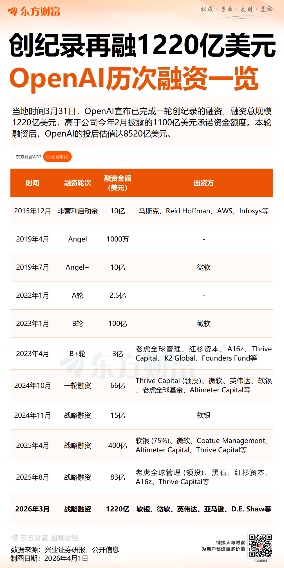Click the intro paragraph about 8520亿美元 valuation

click(142, 122)
